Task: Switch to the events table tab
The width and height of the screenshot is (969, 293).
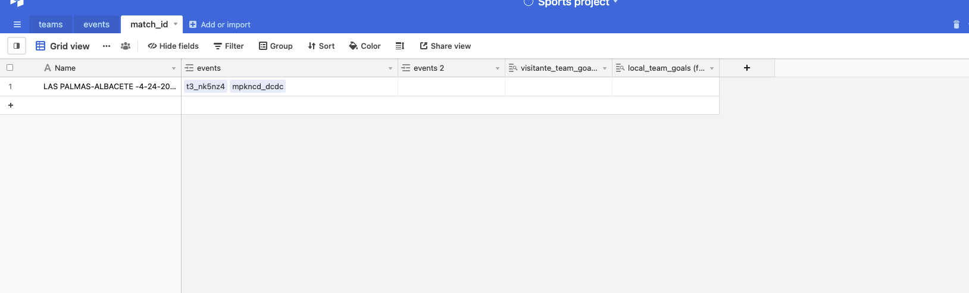Action: (96, 24)
